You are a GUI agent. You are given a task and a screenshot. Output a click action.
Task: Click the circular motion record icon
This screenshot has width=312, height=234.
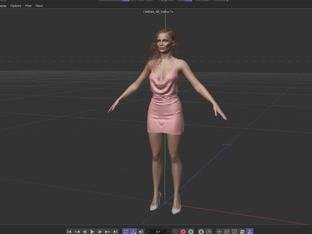(209, 231)
